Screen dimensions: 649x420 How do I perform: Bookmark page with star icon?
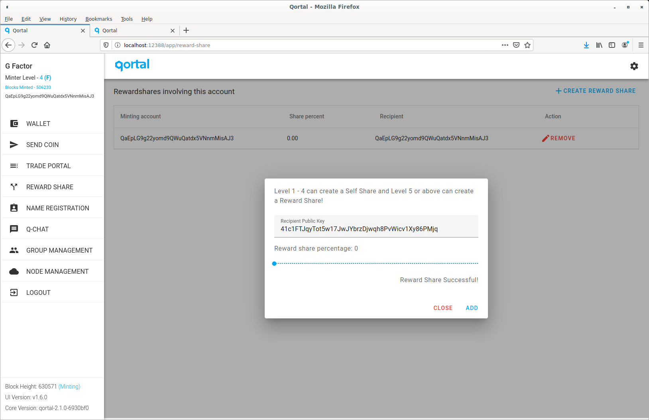527,45
